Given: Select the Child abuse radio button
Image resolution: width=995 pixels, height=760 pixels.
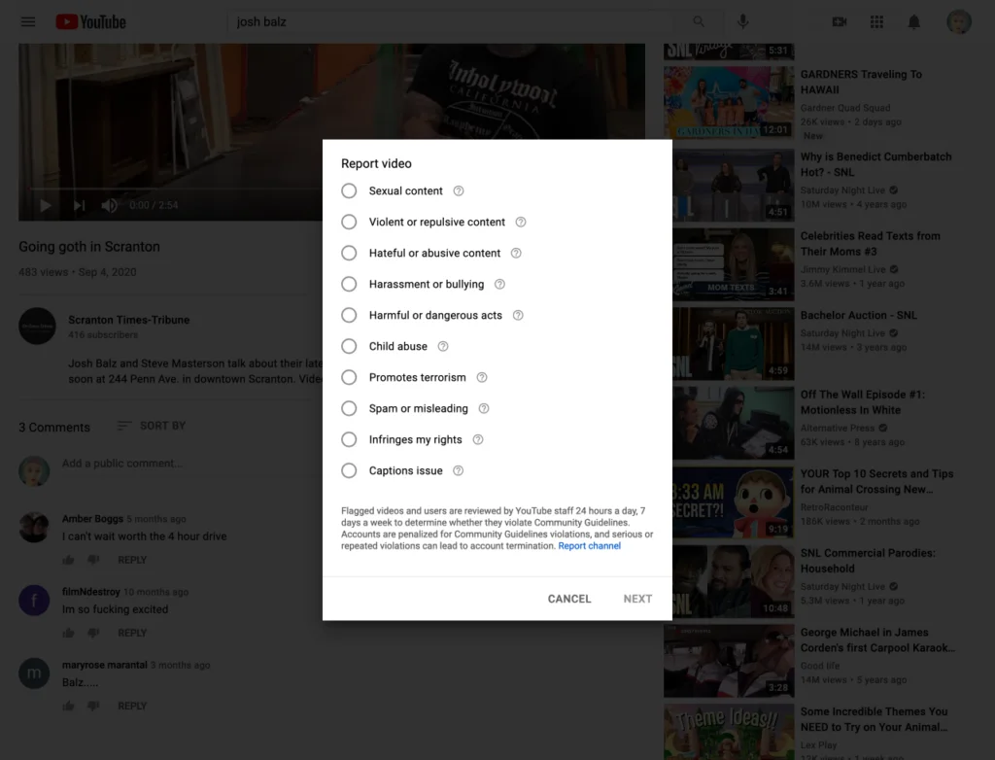Looking at the screenshot, I should pos(349,347).
